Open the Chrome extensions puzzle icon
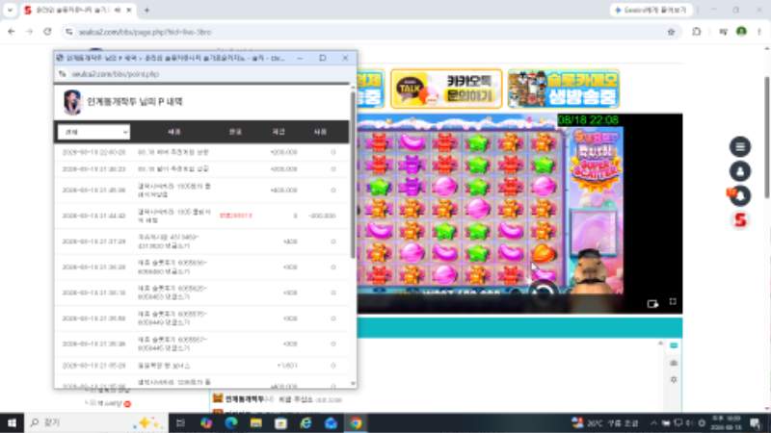 (696, 32)
